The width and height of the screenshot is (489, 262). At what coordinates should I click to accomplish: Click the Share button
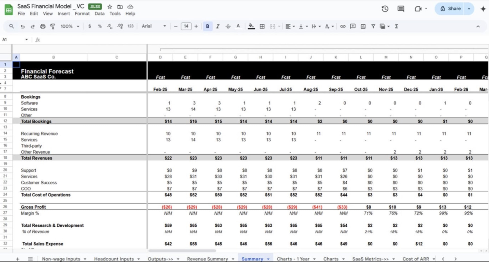(x=451, y=9)
